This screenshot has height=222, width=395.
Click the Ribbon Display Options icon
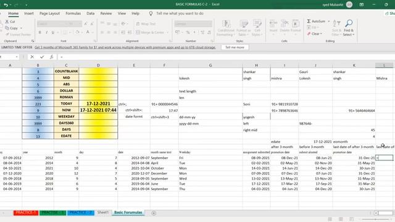pyautogui.click(x=362, y=4)
